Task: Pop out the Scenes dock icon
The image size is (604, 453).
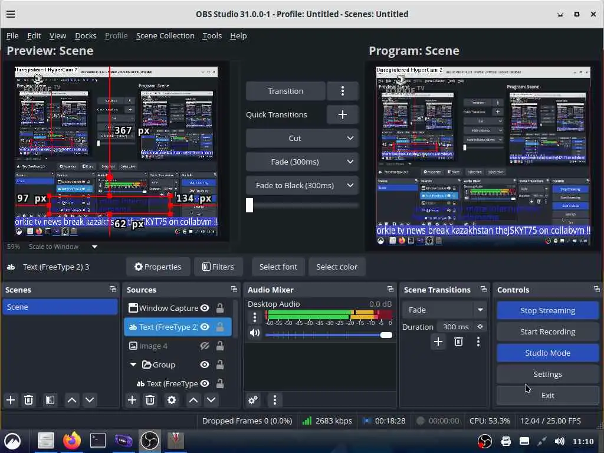Action: pos(113,289)
